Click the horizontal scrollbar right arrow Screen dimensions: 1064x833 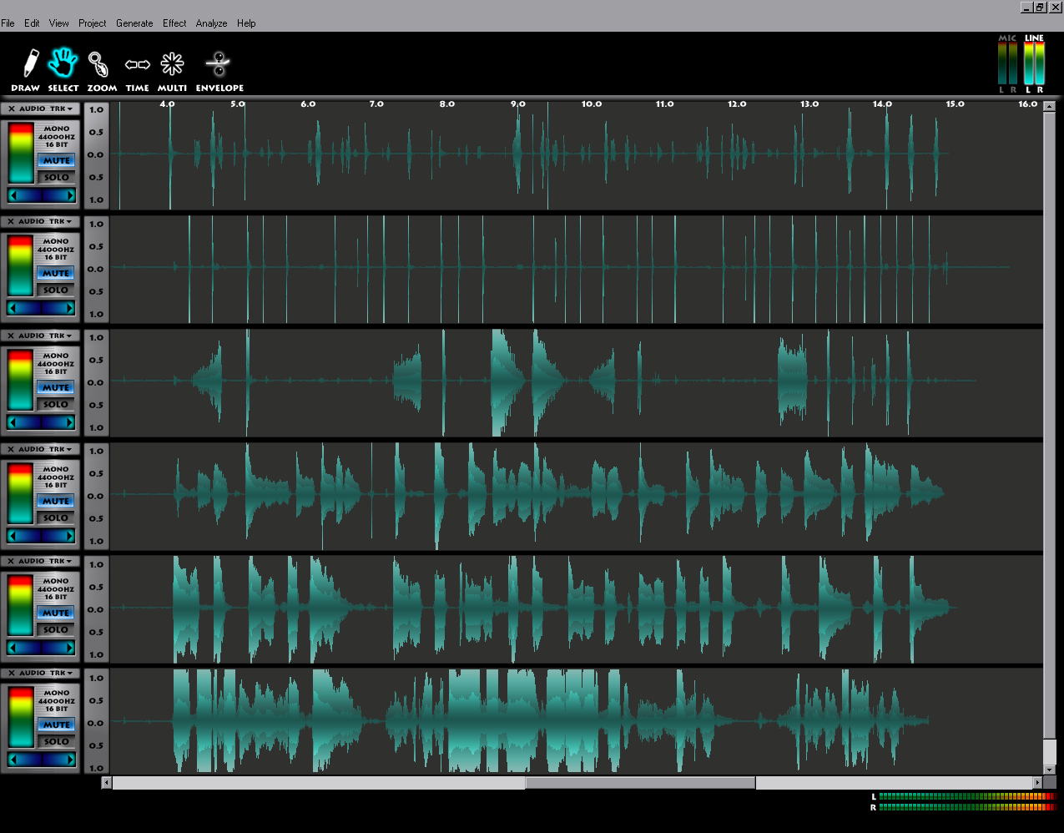pyautogui.click(x=1038, y=783)
